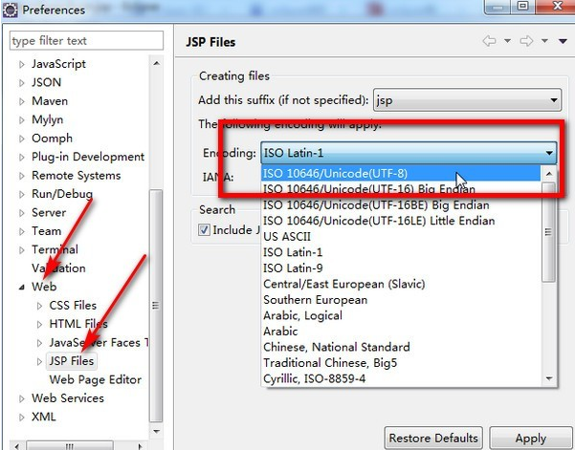Click the tree panel vertical scrollbar thumb
This screenshot has width=575, height=450.
click(156, 306)
